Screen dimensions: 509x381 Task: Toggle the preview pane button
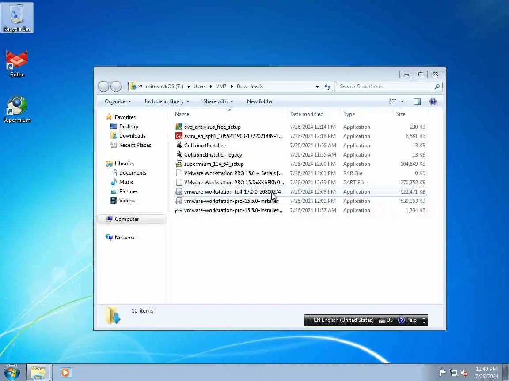coord(417,101)
